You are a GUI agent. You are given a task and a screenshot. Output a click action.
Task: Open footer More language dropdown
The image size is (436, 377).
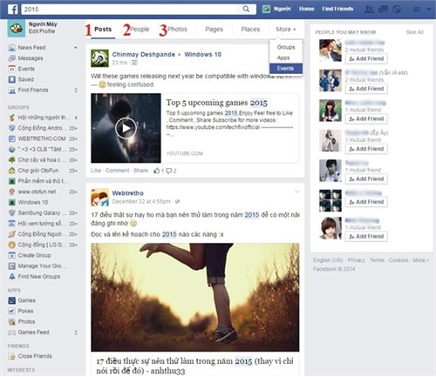pyautogui.click(x=420, y=260)
